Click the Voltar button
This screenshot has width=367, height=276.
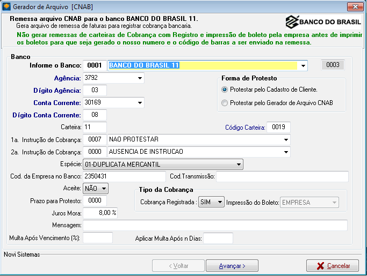[x=178, y=266]
